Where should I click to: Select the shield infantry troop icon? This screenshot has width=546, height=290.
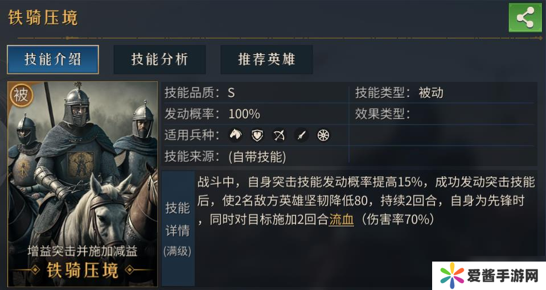[x=258, y=135]
